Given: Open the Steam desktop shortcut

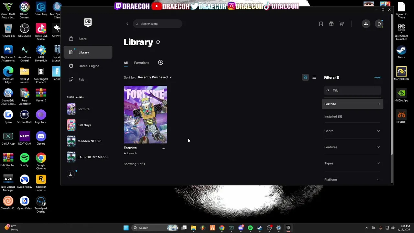Looking at the screenshot, I should coord(401,52).
